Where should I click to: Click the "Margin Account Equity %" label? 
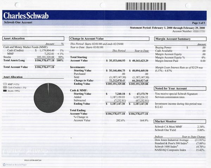coord(170,57)
